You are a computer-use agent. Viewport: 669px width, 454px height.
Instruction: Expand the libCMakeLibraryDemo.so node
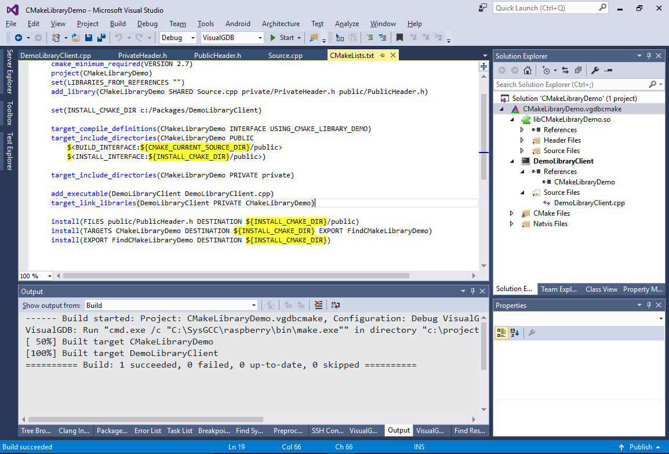click(x=511, y=119)
